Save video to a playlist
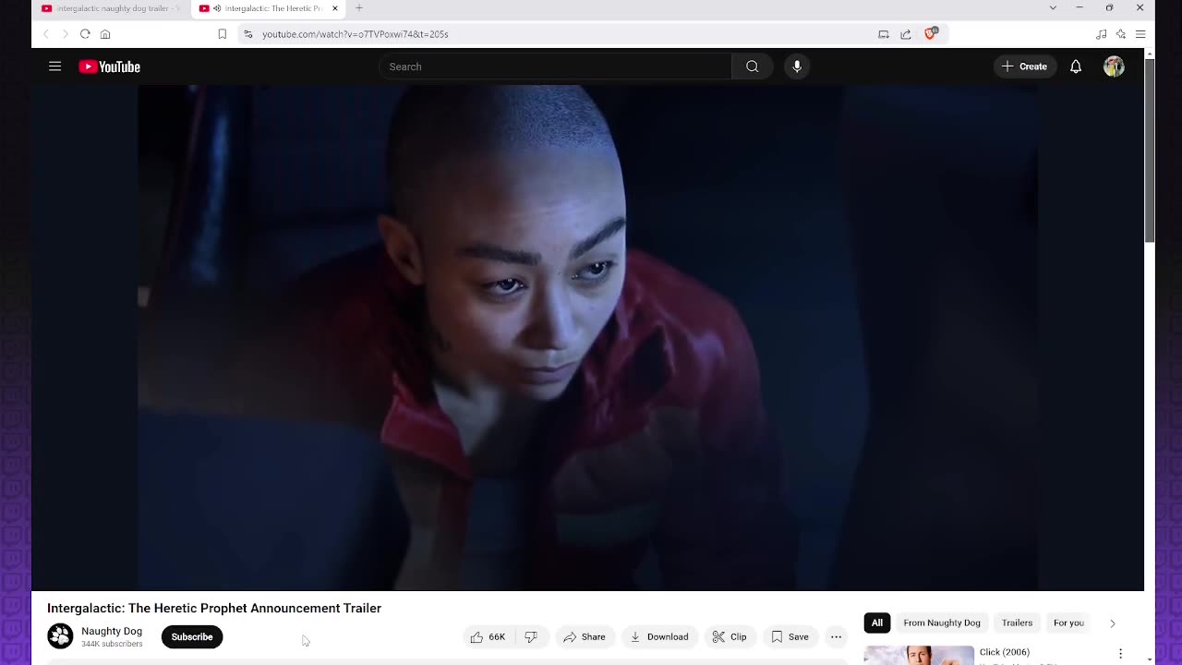Viewport: 1182px width, 665px height. pos(790,636)
